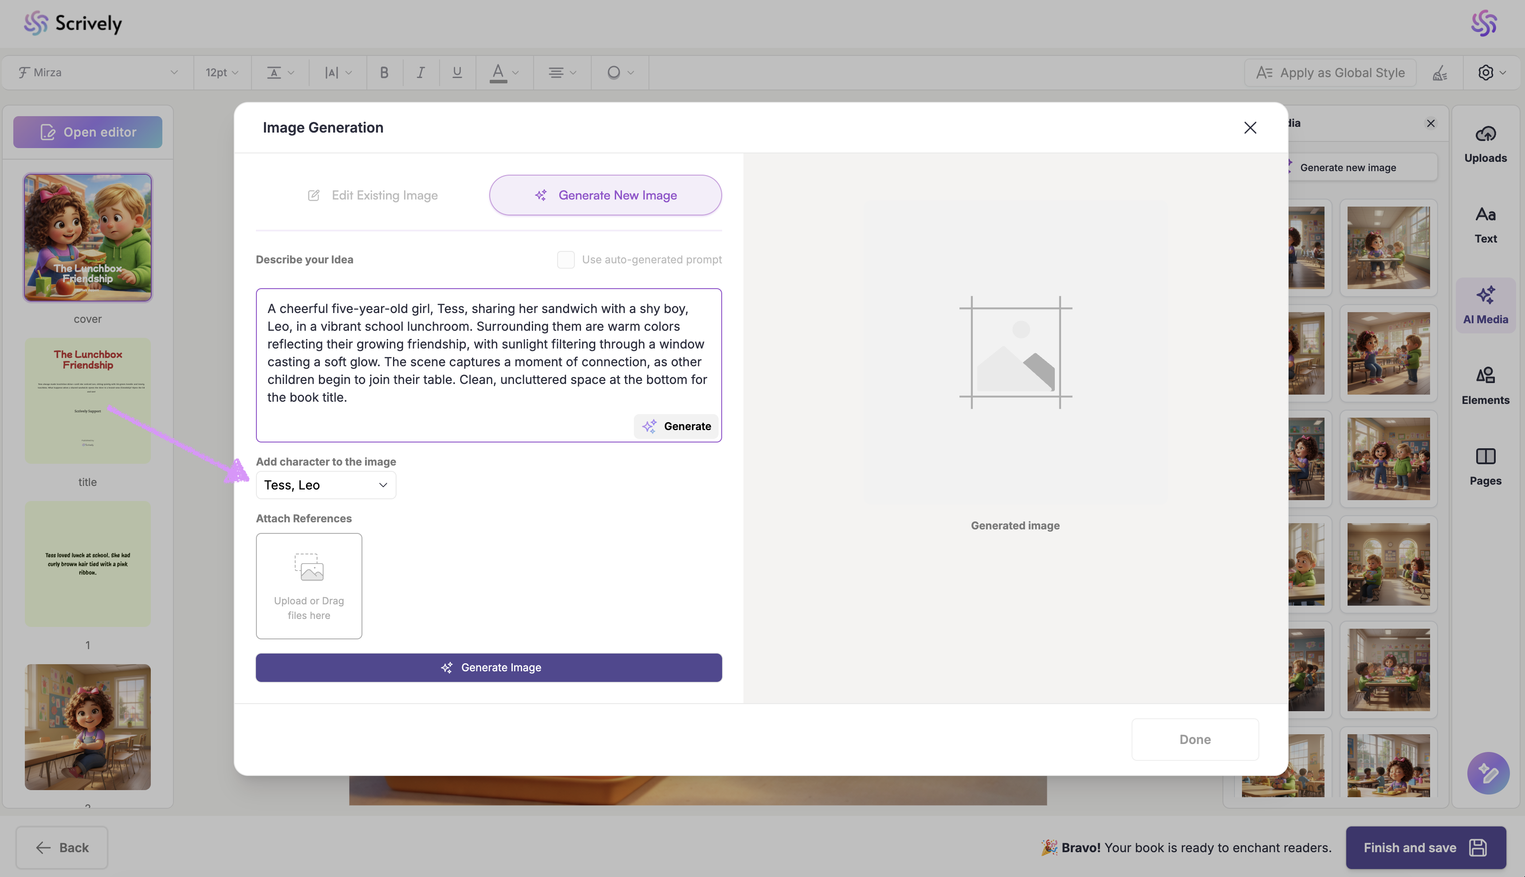
Task: Click the Done button
Action: (1194, 739)
